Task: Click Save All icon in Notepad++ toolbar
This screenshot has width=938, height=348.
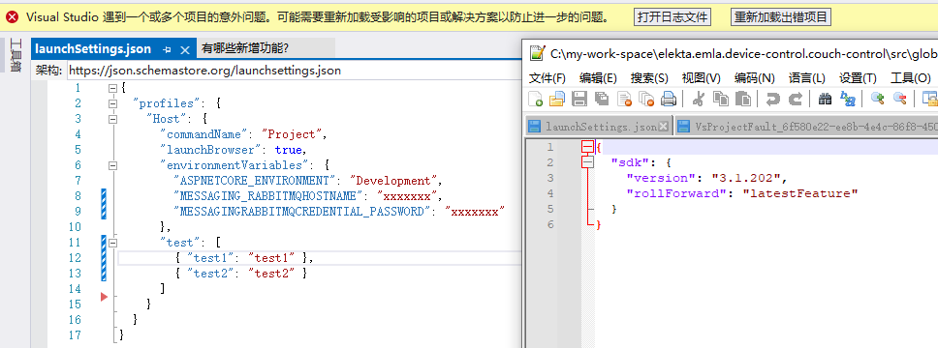Action: (601, 100)
